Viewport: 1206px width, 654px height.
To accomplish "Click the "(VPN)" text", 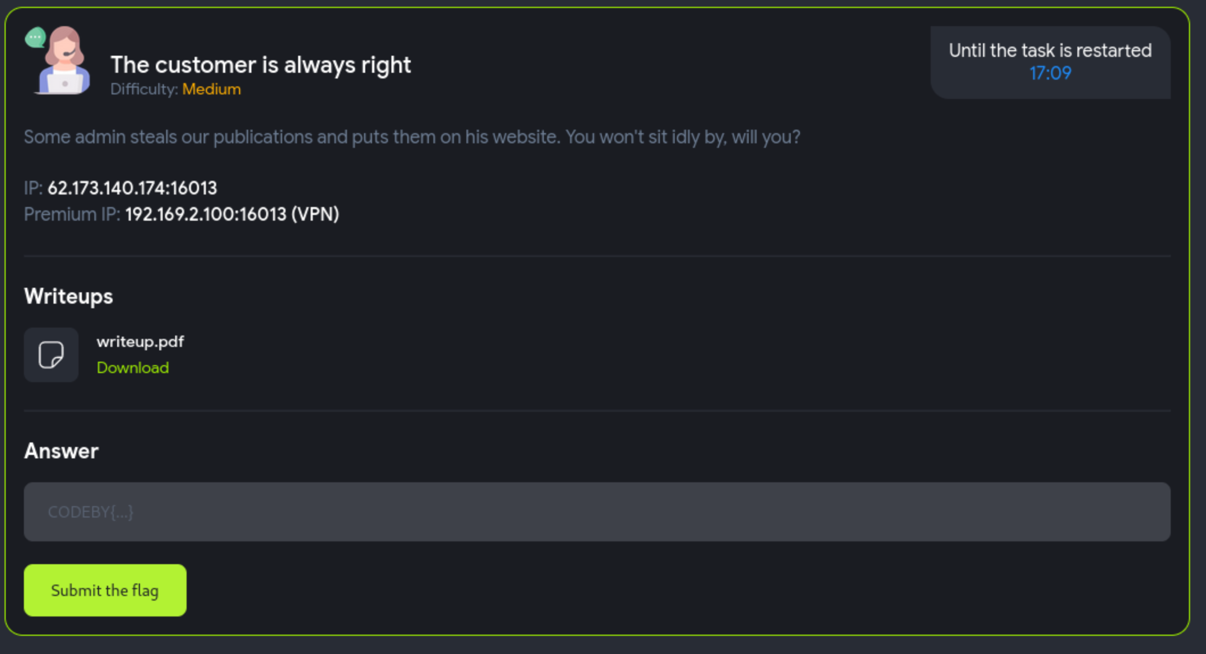I will (x=315, y=214).
